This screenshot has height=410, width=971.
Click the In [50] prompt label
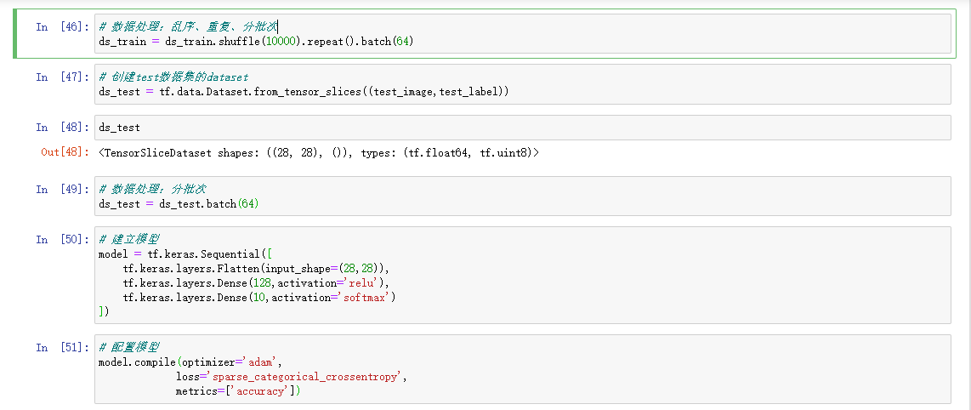[63, 239]
